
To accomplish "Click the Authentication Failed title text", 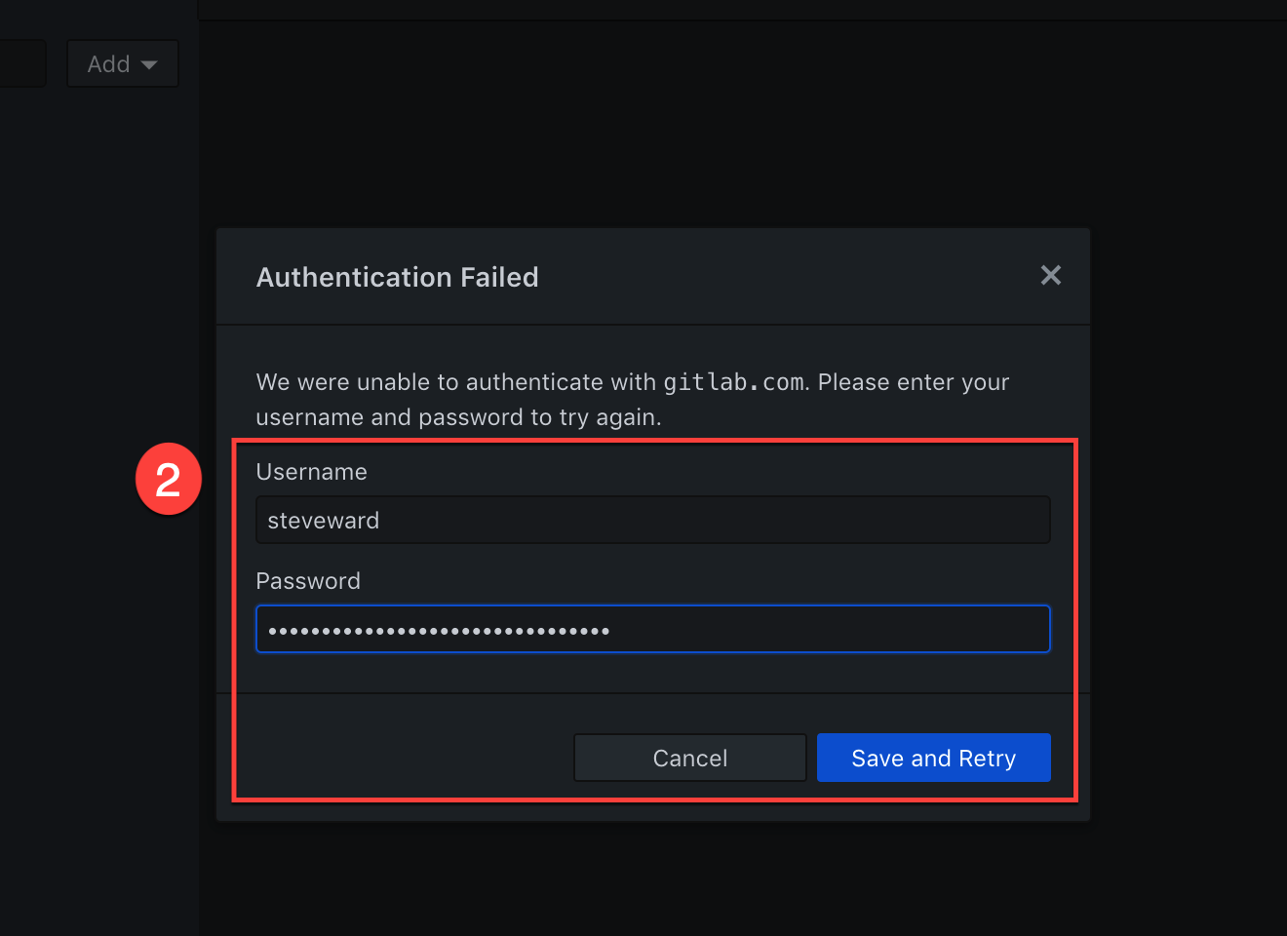I will click(x=397, y=277).
